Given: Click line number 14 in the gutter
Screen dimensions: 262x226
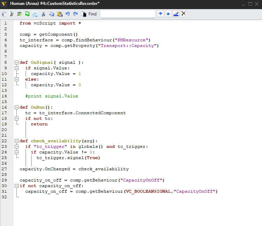Looking at the screenshot, I should [5, 96].
